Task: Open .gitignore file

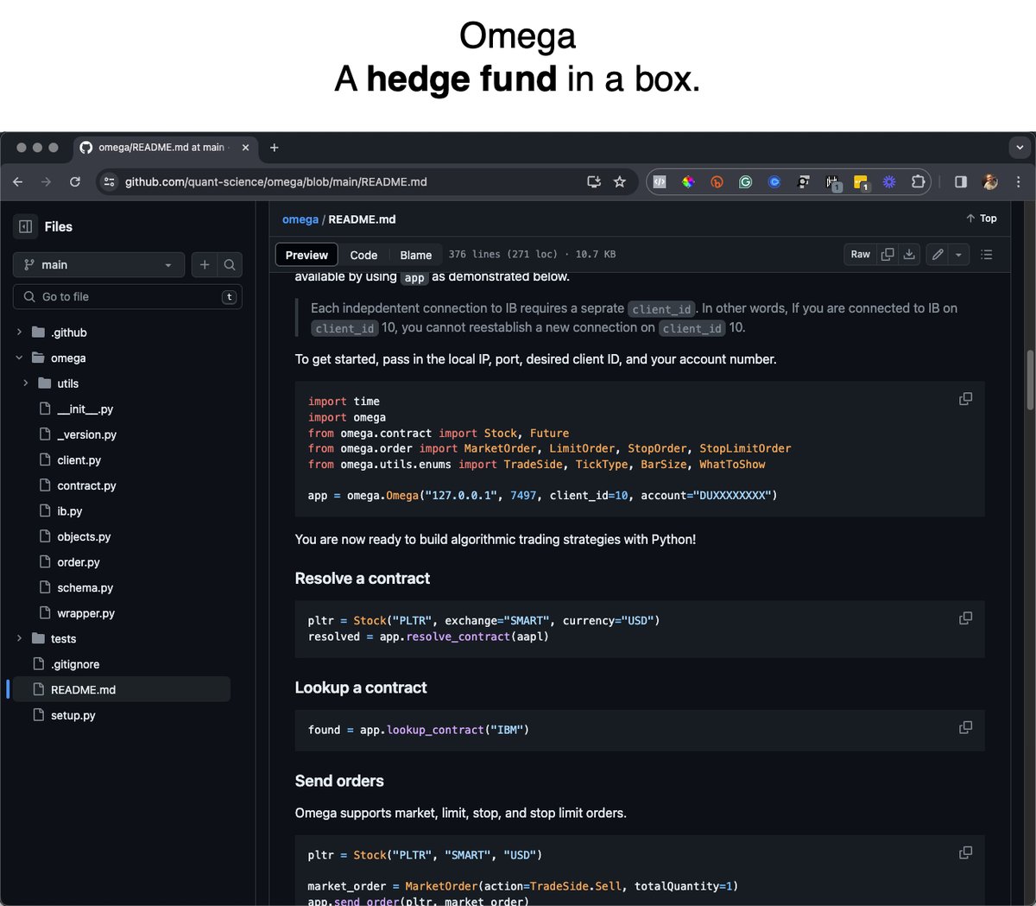Action: tap(75, 664)
